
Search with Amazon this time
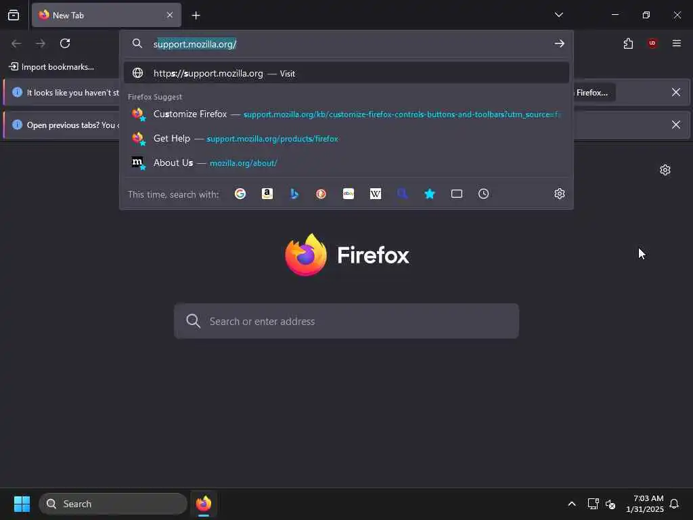point(267,194)
